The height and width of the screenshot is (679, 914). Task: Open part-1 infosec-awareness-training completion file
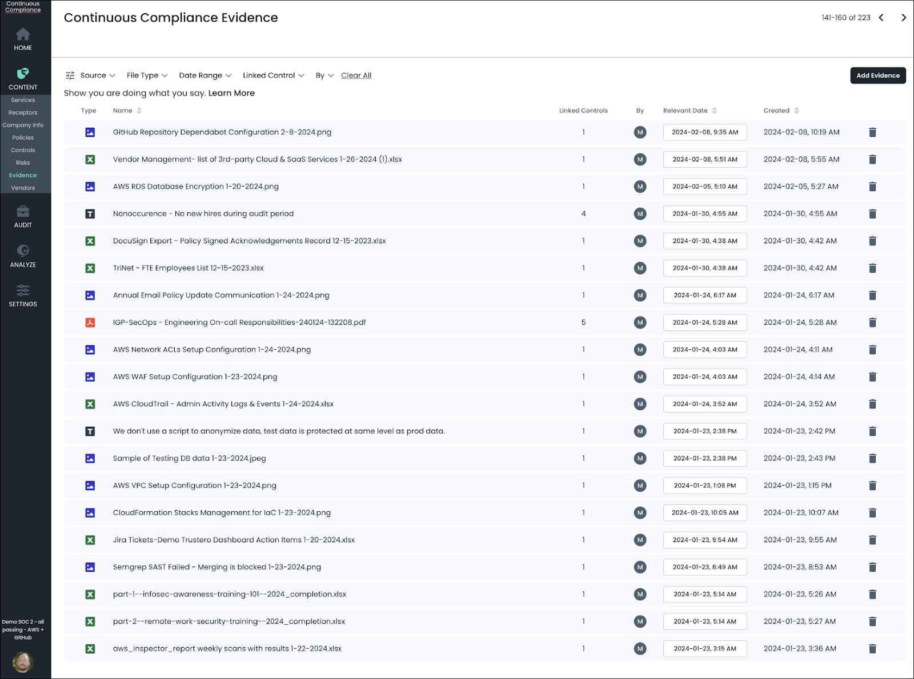click(230, 595)
